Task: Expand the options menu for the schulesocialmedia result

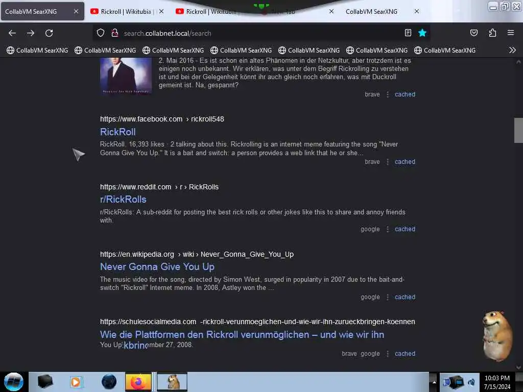Action: [x=388, y=354]
